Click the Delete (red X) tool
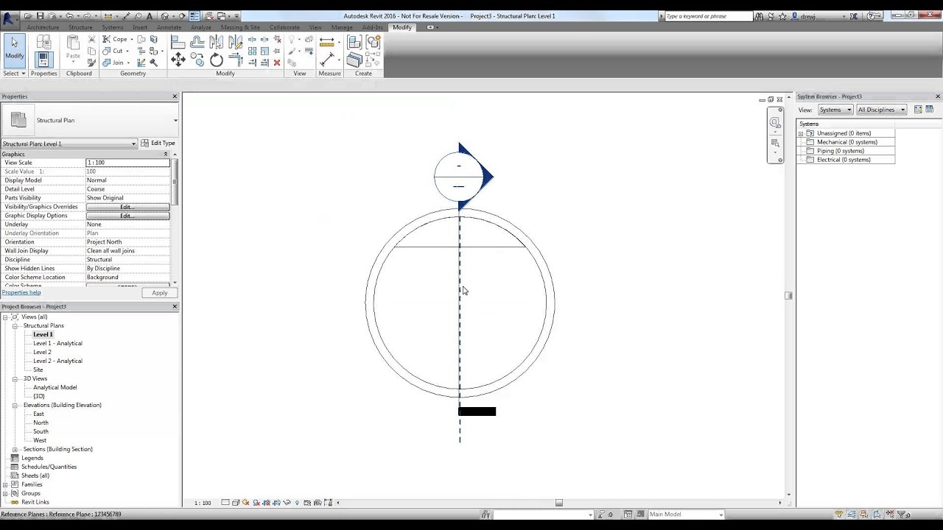The width and height of the screenshot is (943, 530). click(x=278, y=62)
